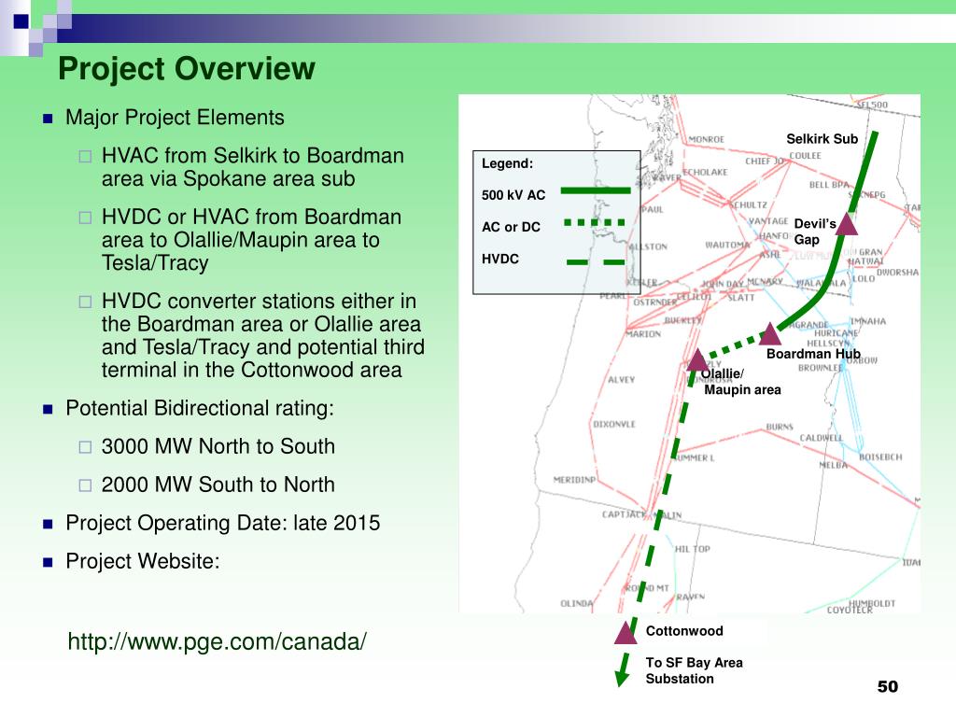Click the Devil's Gap map label
Viewport: 956px width, 717px height.
pos(815,232)
